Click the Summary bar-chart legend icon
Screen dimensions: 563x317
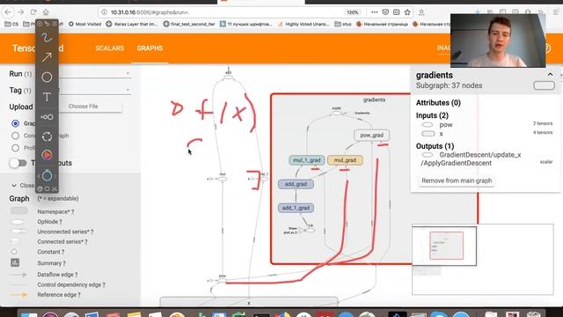pos(15,262)
